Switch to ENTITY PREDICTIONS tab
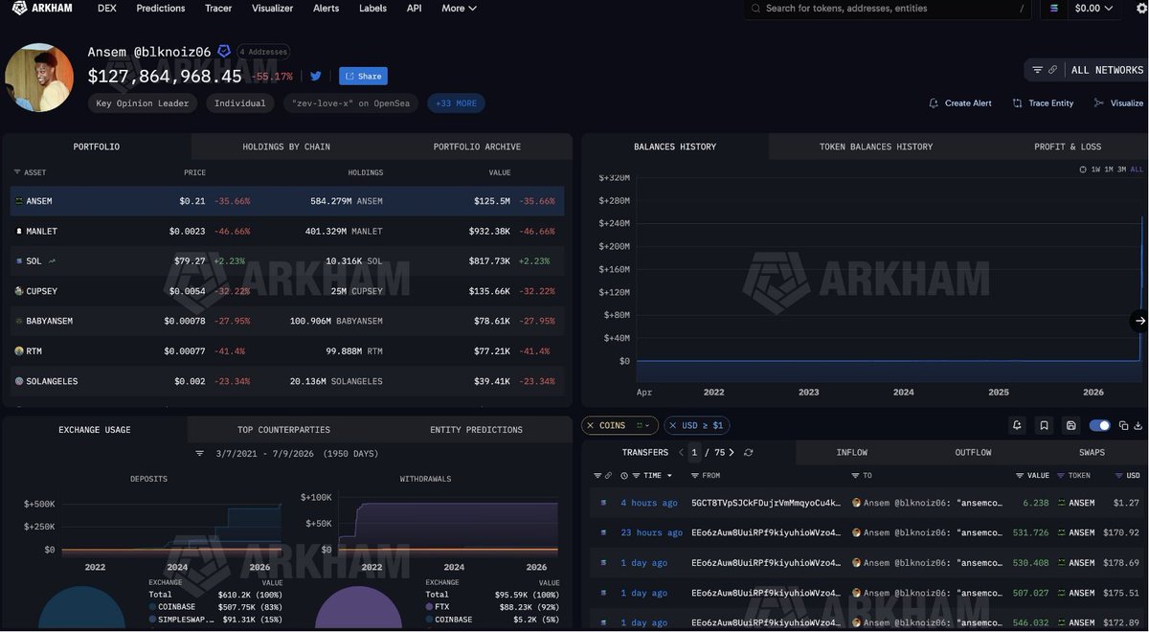Screen dimensions: 1149x632 point(476,430)
